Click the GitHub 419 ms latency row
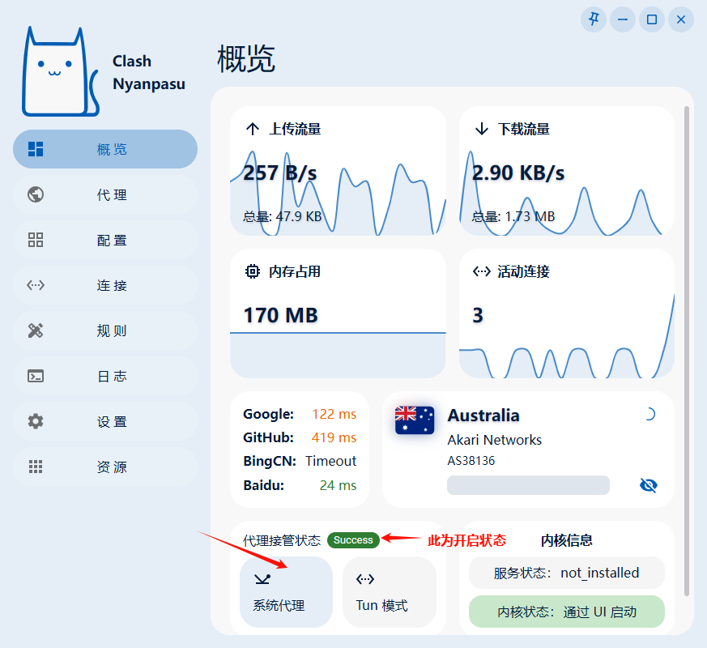 pyautogui.click(x=300, y=437)
